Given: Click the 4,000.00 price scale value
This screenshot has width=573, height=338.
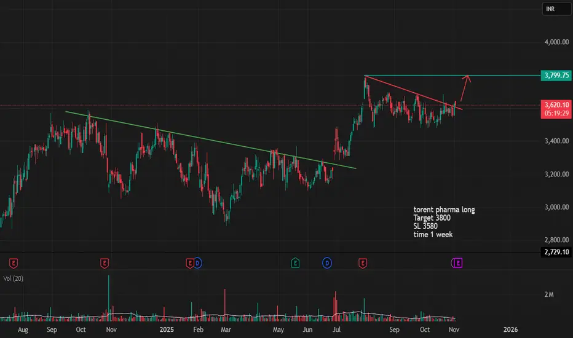Looking at the screenshot, I should pyautogui.click(x=556, y=42).
